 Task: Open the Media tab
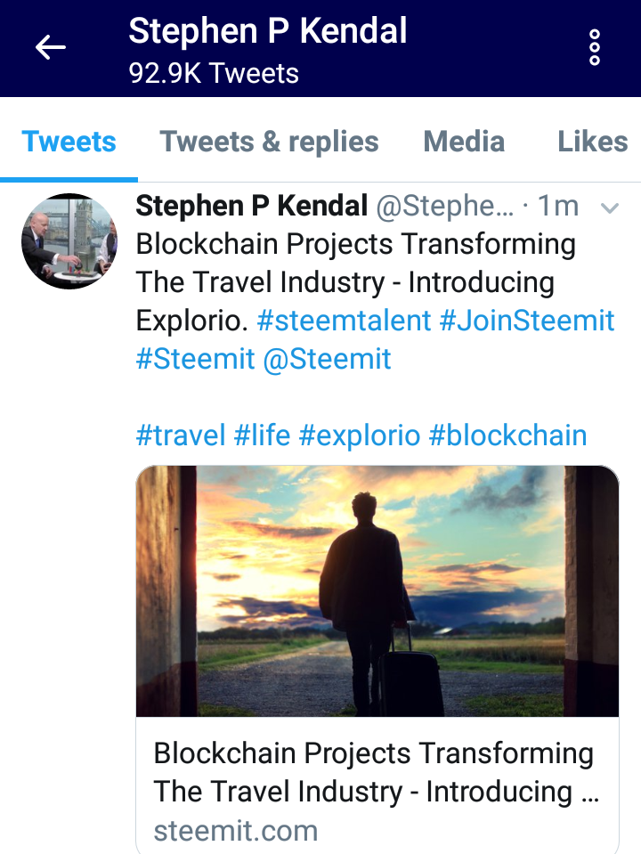click(464, 142)
